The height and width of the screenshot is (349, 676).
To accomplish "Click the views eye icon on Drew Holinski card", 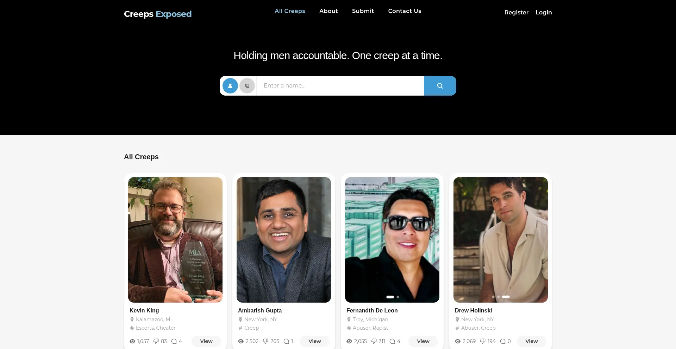I will click(x=458, y=341).
